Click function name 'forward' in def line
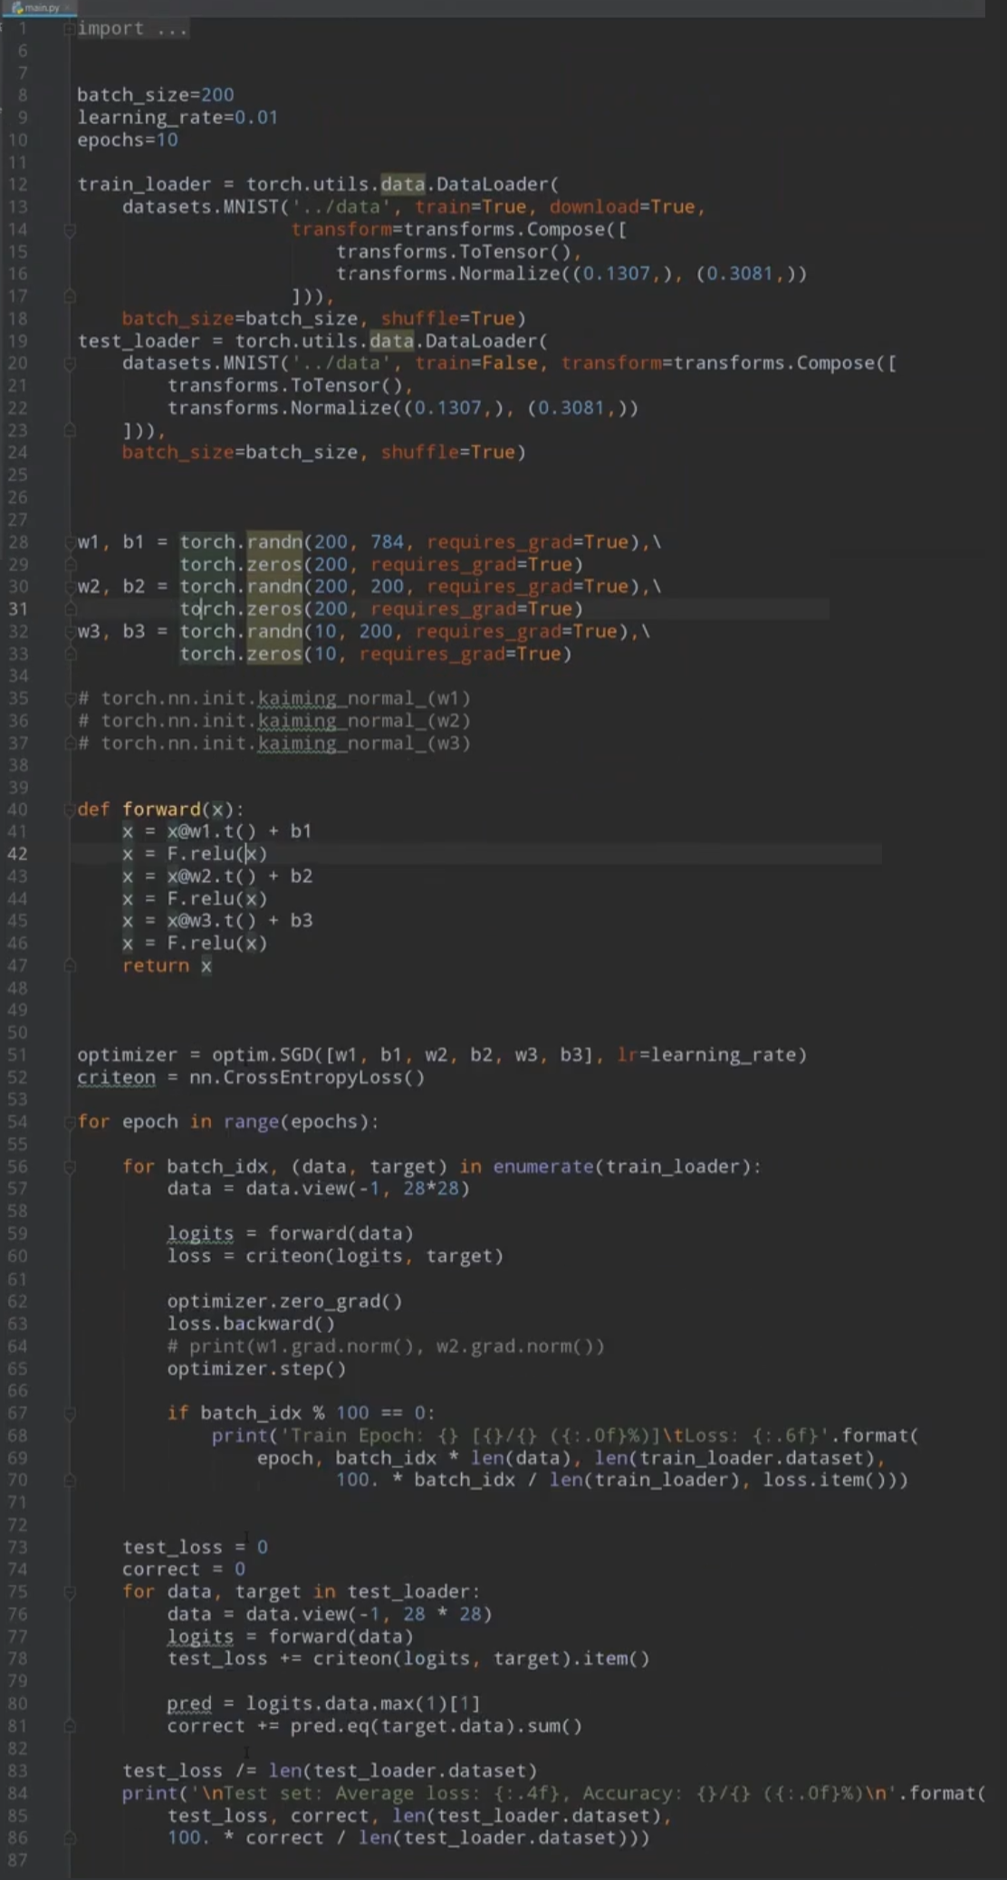Image resolution: width=1007 pixels, height=1880 pixels. point(161,810)
